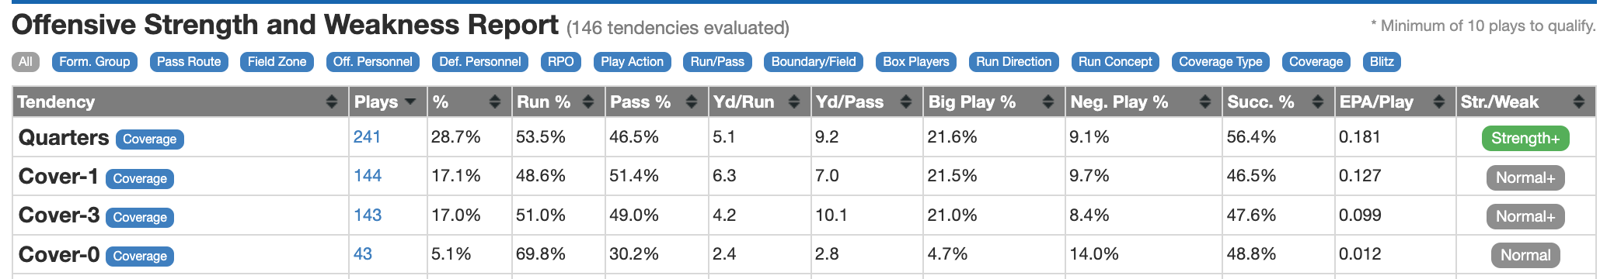Click the green Strength+ badge
Image resolution: width=1607 pixels, height=279 pixels.
[1525, 139]
